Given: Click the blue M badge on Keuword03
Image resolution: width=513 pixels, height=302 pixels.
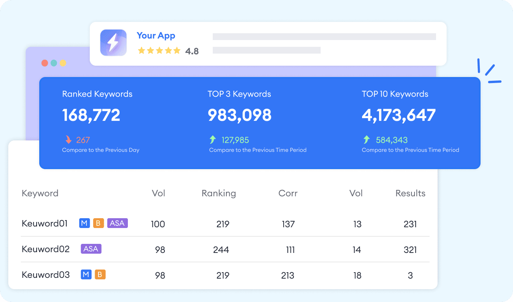Looking at the screenshot, I should click(86, 274).
